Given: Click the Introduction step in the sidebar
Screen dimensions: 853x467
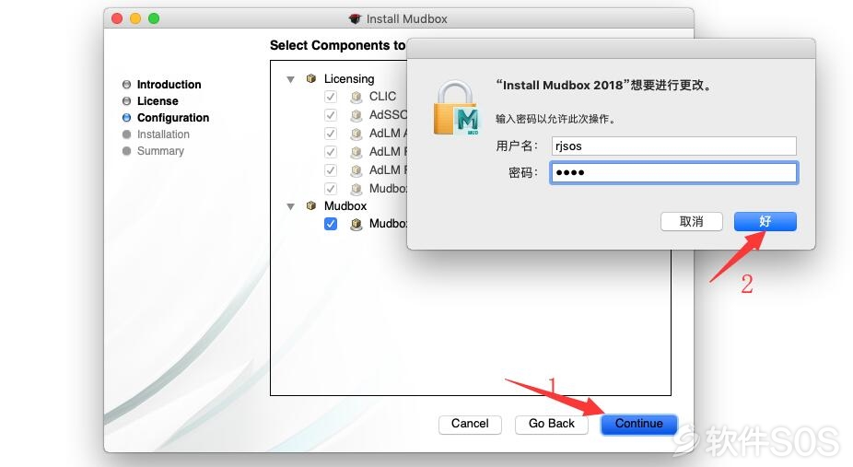Looking at the screenshot, I should tap(169, 84).
